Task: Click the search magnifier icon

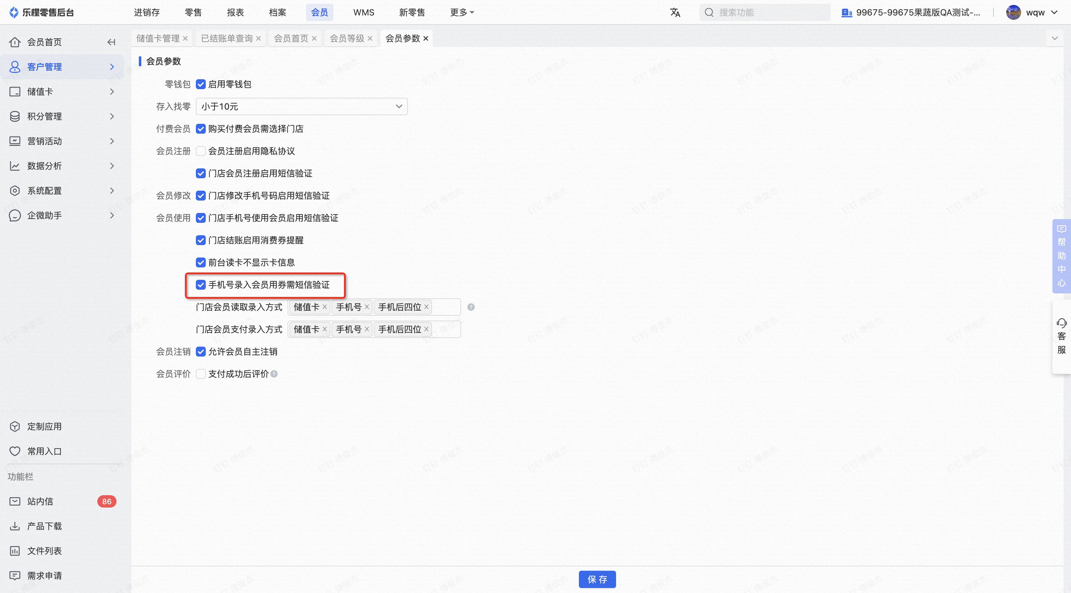Action: pos(709,12)
